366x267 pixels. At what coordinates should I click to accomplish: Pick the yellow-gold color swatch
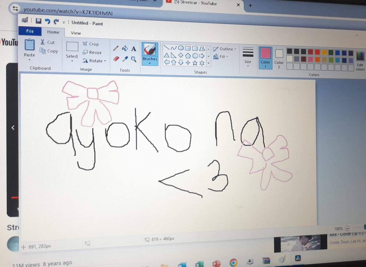pyautogui.click(x=324, y=52)
